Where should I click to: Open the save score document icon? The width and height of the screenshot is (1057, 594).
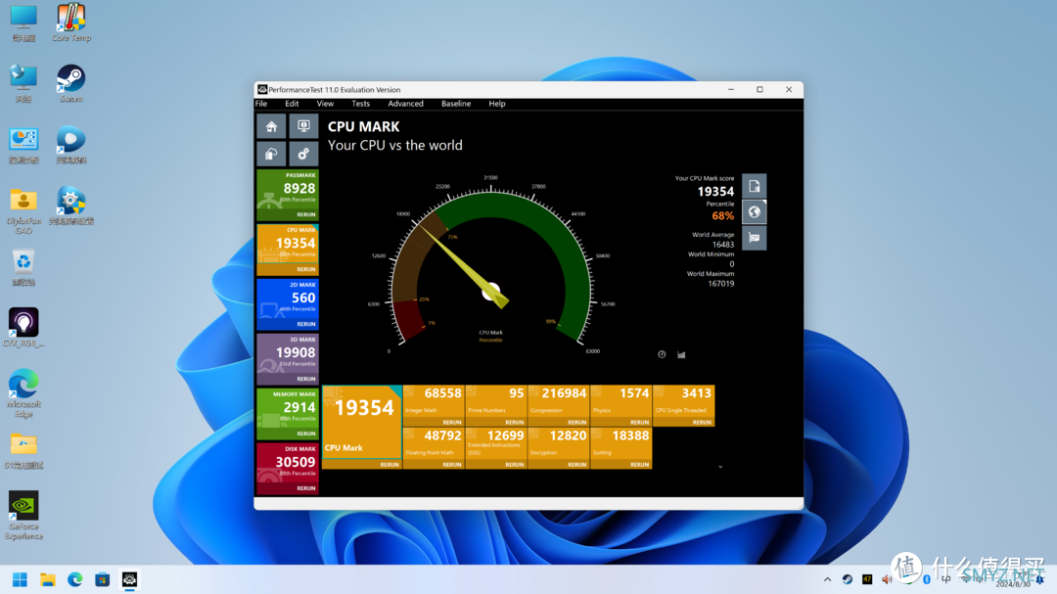click(x=755, y=186)
